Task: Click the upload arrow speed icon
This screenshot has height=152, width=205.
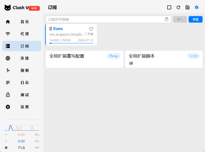Action: (6, 134)
